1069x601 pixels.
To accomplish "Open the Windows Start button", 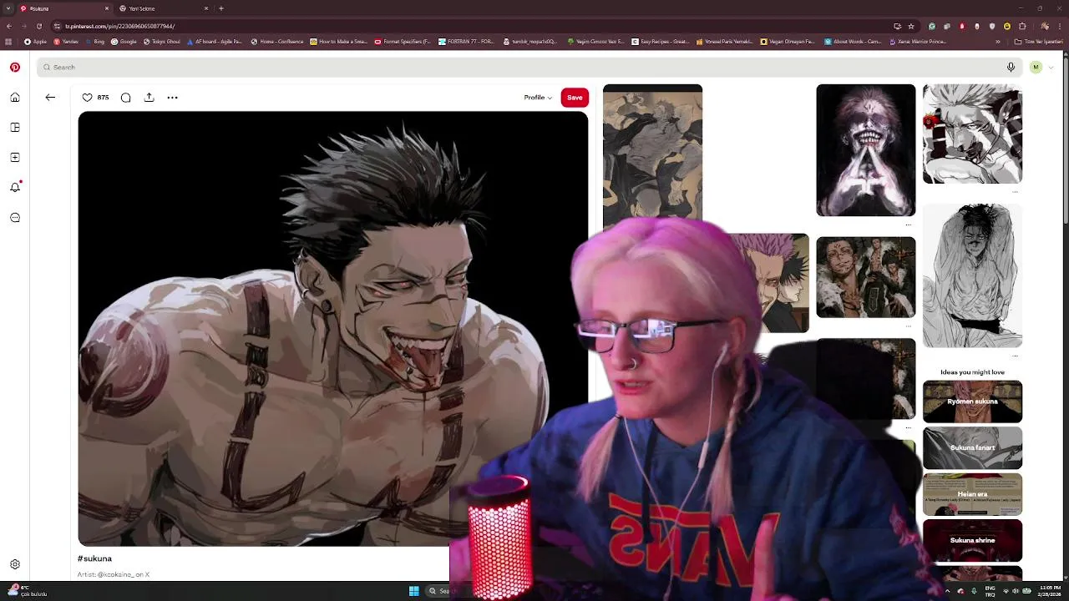I will click(x=413, y=591).
